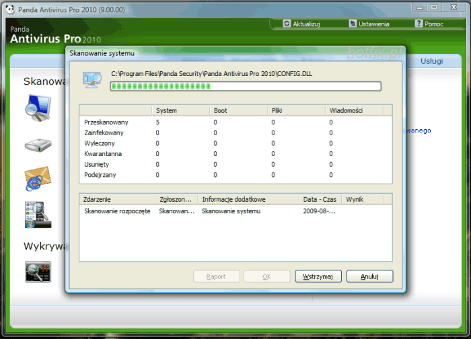Sort events by Zdarzenie column header
The image size is (471, 339).
pyautogui.click(x=117, y=200)
